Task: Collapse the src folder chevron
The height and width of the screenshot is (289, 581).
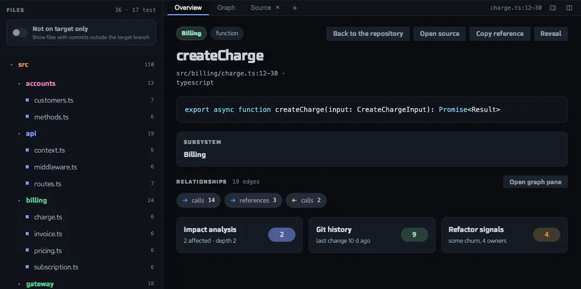Action: point(11,65)
